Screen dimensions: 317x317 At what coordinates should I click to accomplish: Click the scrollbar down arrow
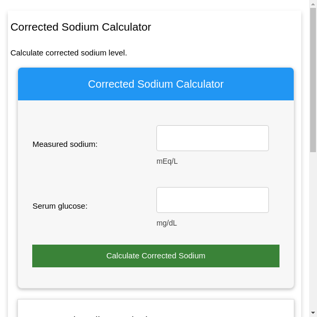(x=313, y=313)
